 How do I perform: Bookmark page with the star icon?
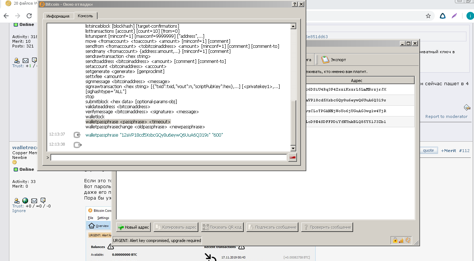428,16
